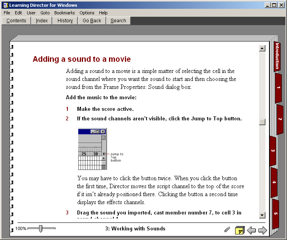Image resolution: width=287 pixels, height=240 pixels.
Task: Switch to chapter 2 side tab
Action: (x=280, y=119)
